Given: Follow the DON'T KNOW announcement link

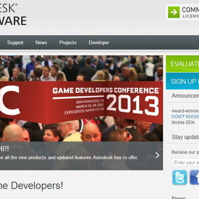Looking at the screenshot, I should [185, 116].
